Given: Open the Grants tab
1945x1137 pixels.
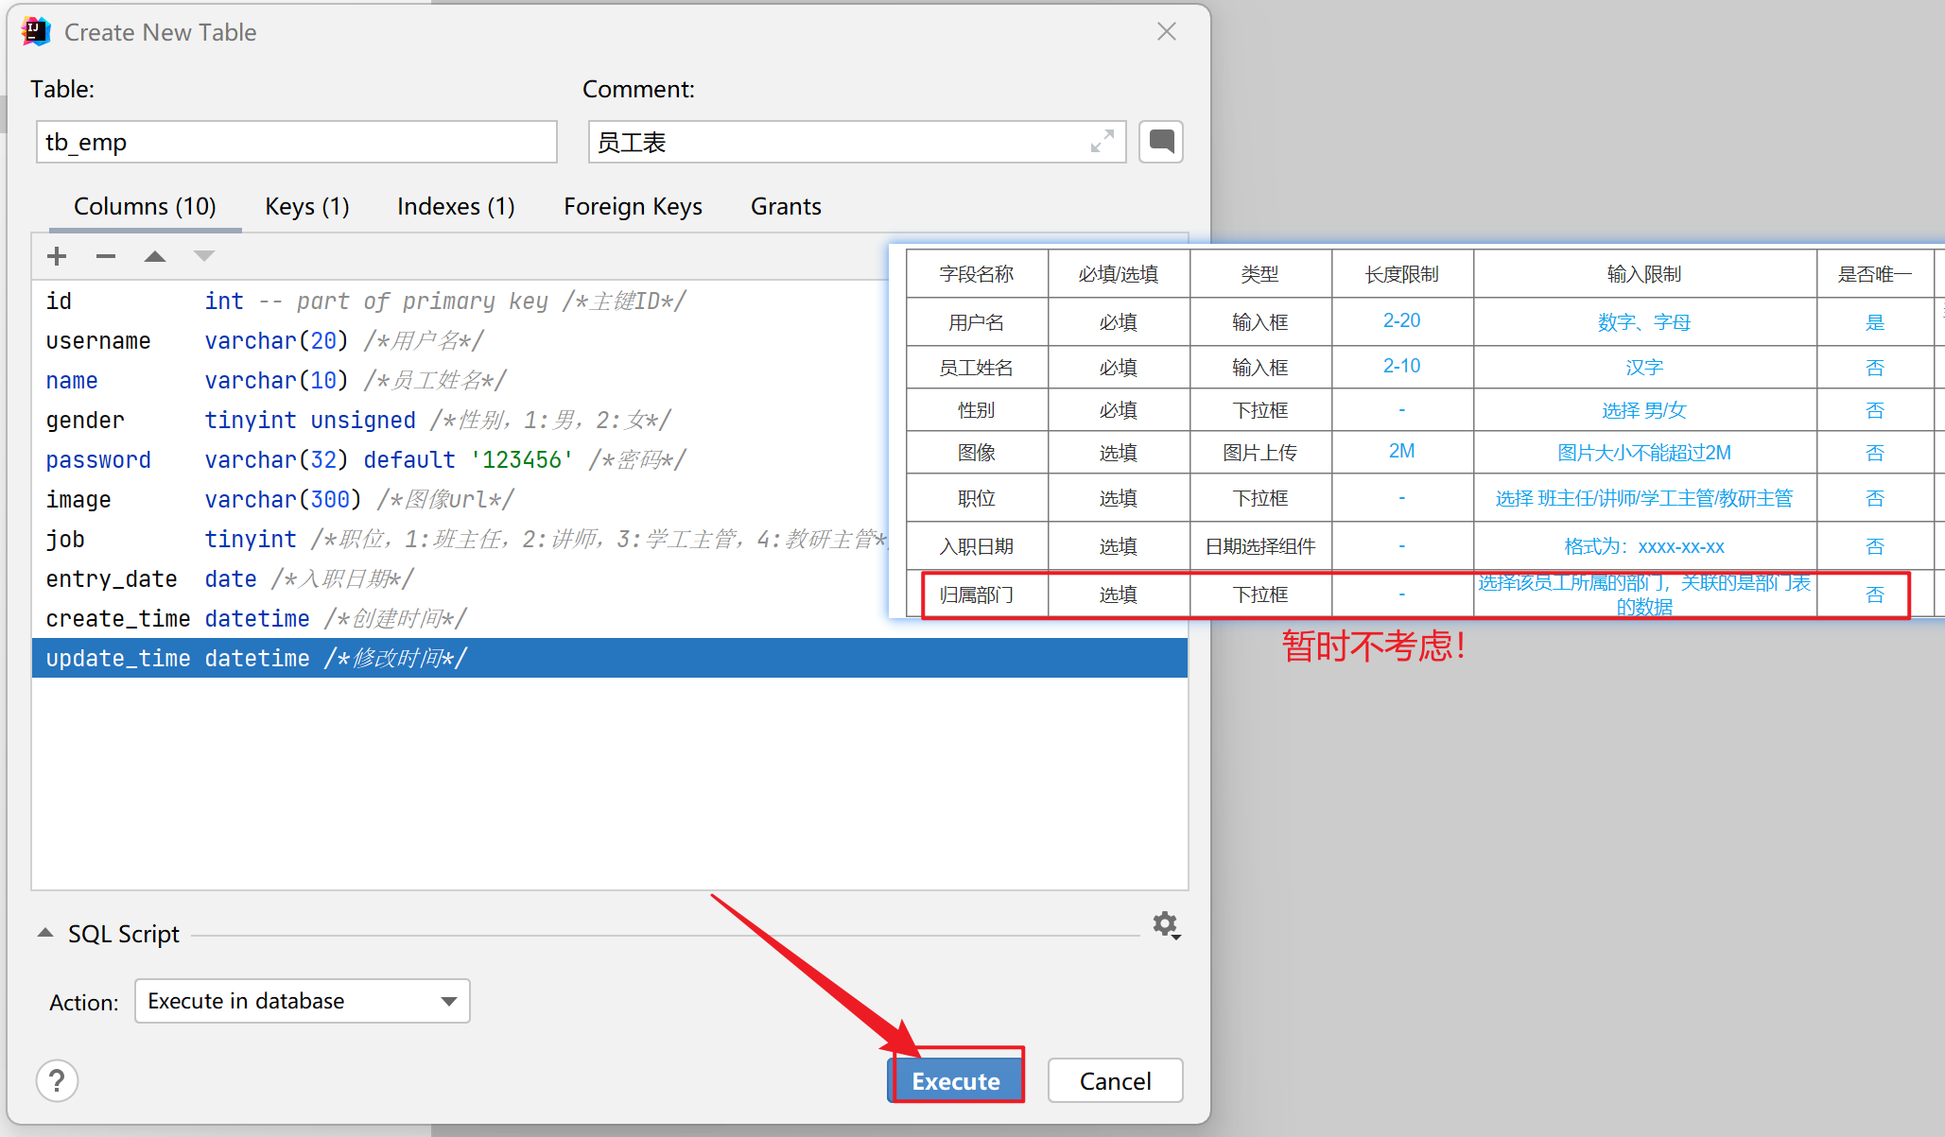Looking at the screenshot, I should pos(786,206).
